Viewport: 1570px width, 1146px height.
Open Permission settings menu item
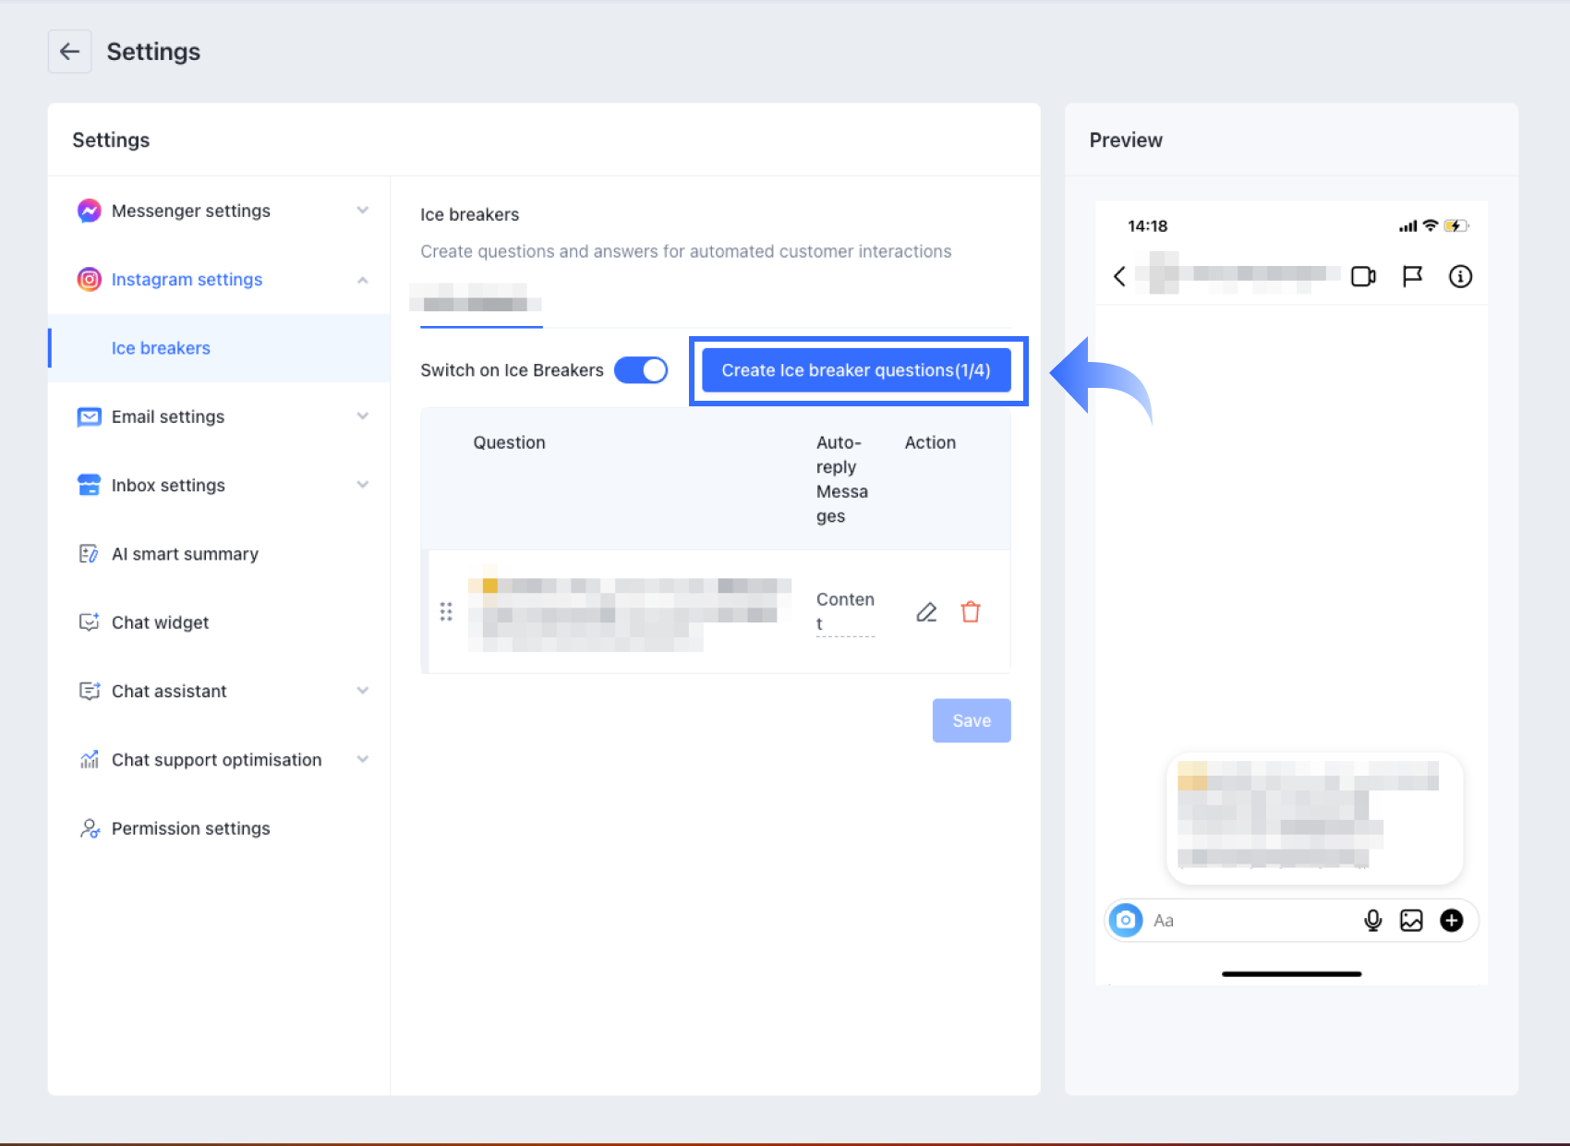[219, 828]
